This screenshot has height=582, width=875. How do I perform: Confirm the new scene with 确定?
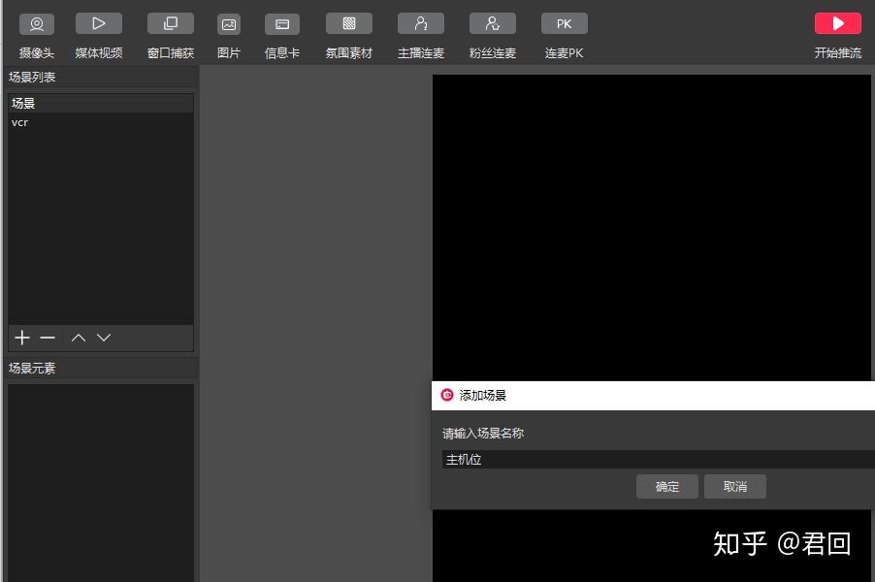[x=666, y=487]
